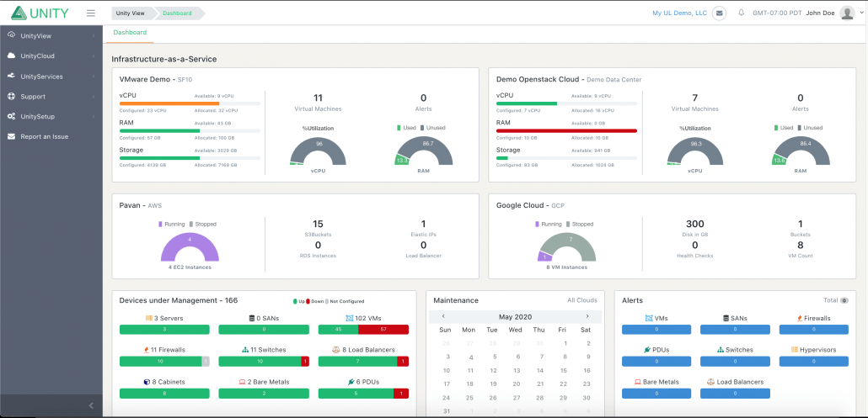The image size is (868, 418).
Task: Toggle the hamburger menu icon
Action: 91,13
